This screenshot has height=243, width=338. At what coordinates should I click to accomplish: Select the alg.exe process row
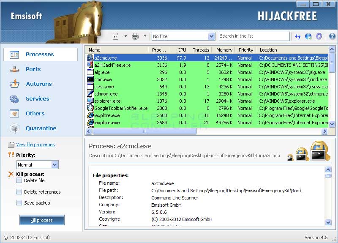click(x=207, y=72)
